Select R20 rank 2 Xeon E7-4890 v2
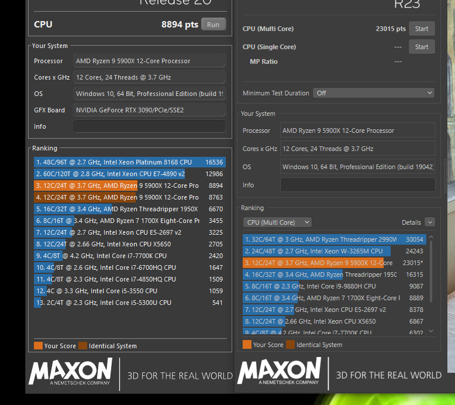The height and width of the screenshot is (405, 455). pyautogui.click(x=130, y=174)
